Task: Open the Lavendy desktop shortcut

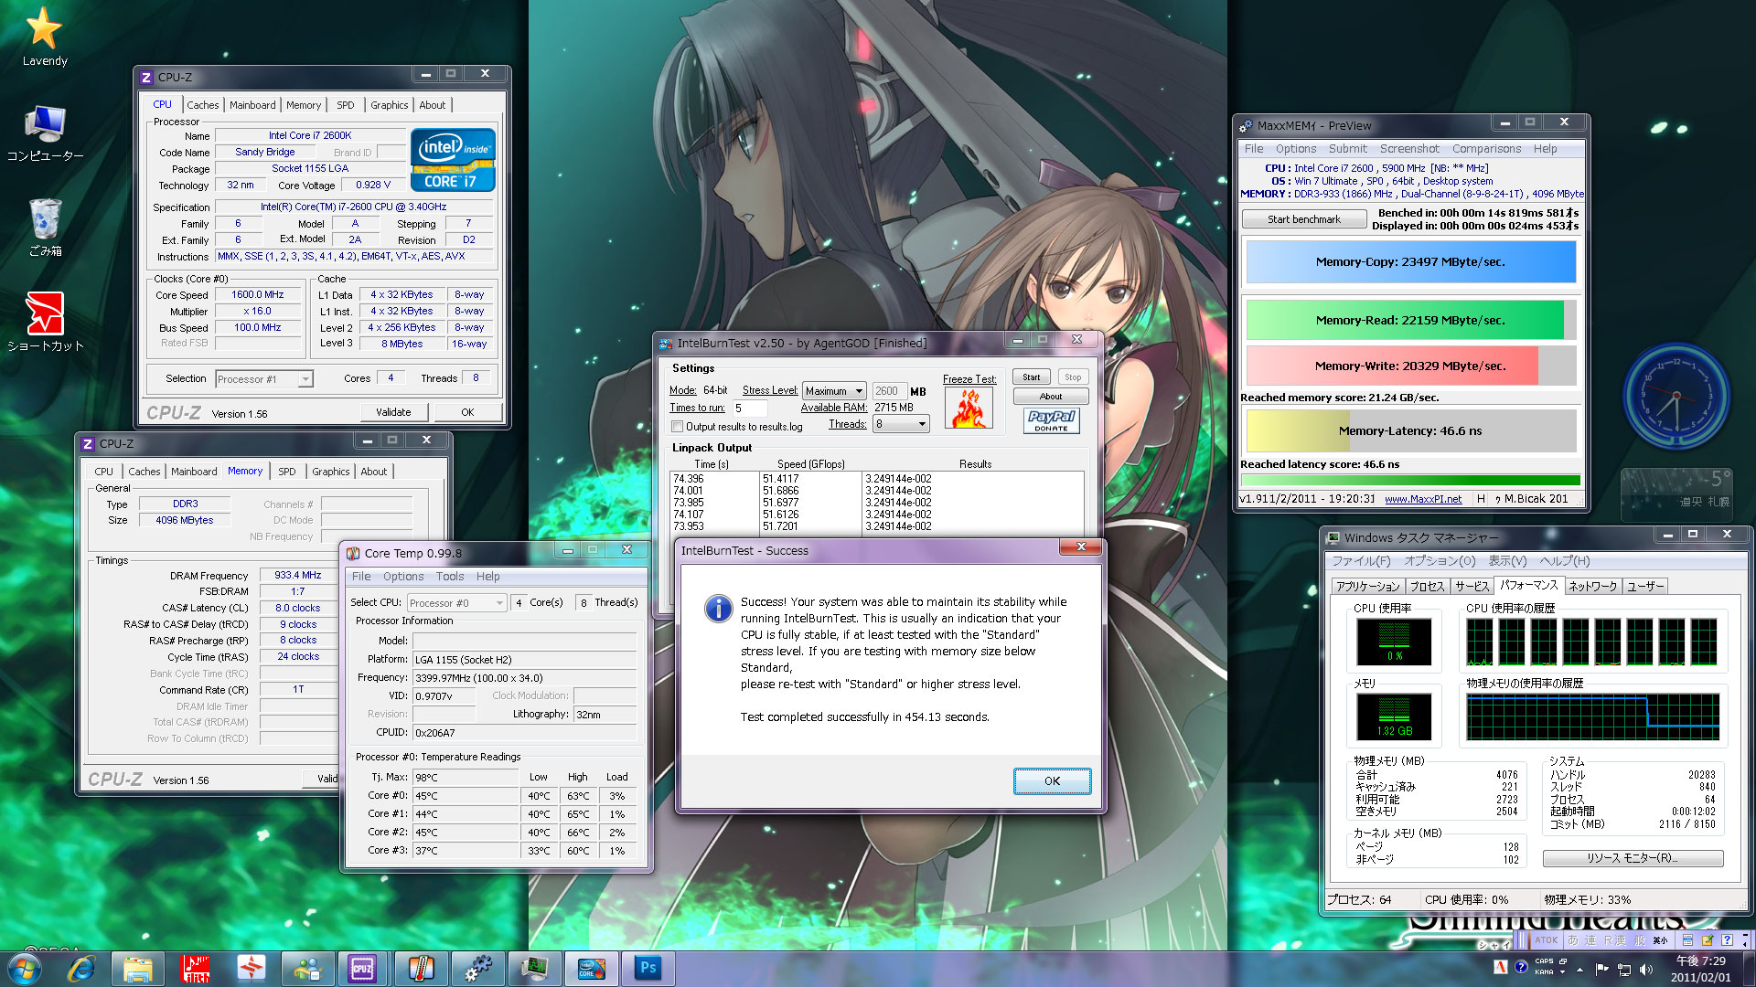Action: [x=44, y=37]
